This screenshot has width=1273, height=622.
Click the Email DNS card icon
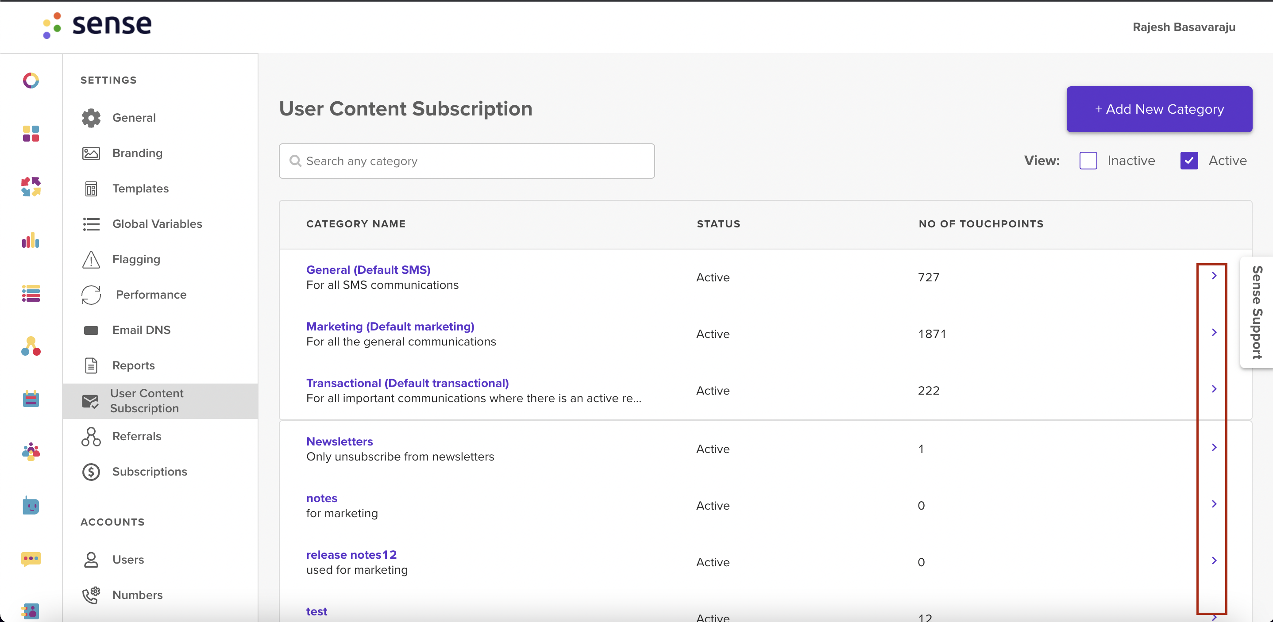click(x=91, y=330)
